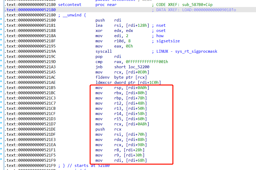Select 'mov r12, [rdi+48h]' instruction
The image size is (256, 170).
(x=121, y=103)
